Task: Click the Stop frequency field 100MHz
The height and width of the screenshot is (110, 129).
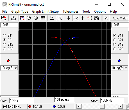Action: coord(112,100)
